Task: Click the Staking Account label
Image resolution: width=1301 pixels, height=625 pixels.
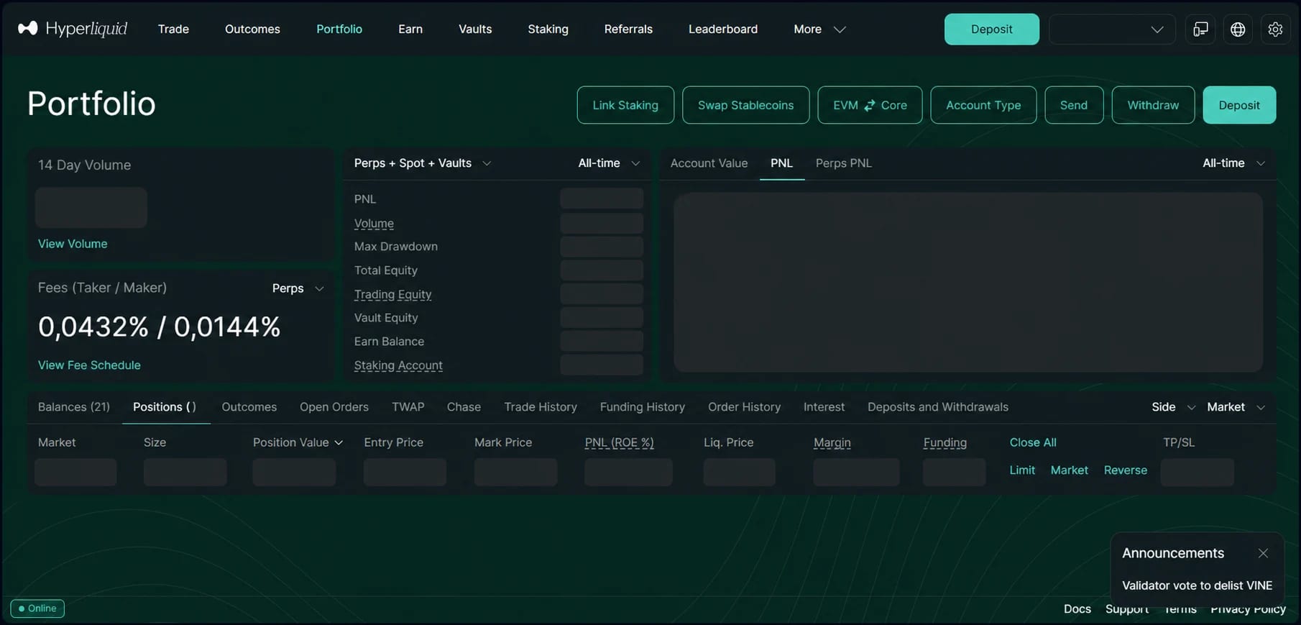Action: pos(398,365)
